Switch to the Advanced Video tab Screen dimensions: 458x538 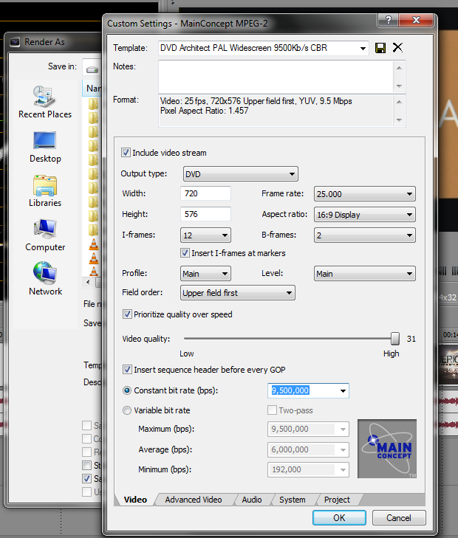(x=194, y=500)
